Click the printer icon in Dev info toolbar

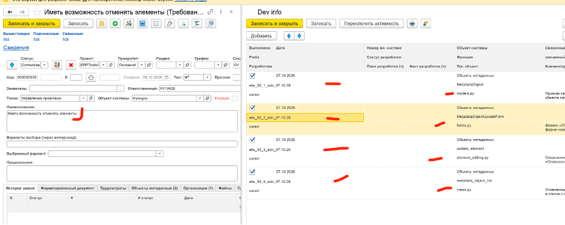coord(412,23)
